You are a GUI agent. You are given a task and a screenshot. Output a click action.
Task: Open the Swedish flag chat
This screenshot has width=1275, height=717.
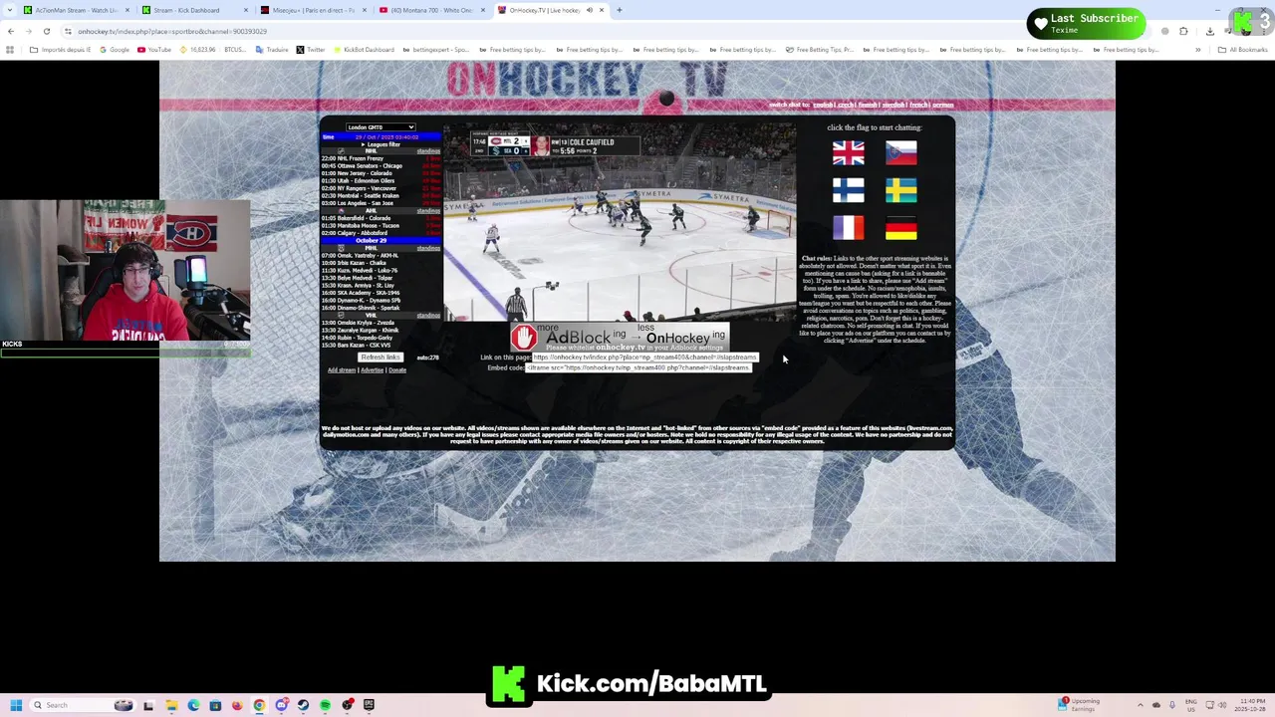[x=900, y=190]
